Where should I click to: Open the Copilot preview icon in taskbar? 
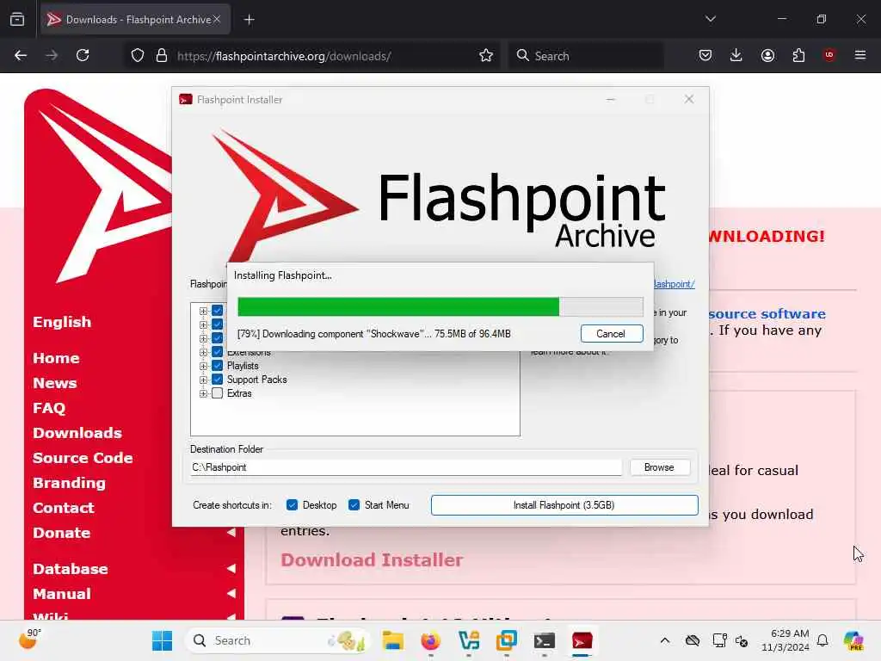pyautogui.click(x=853, y=640)
